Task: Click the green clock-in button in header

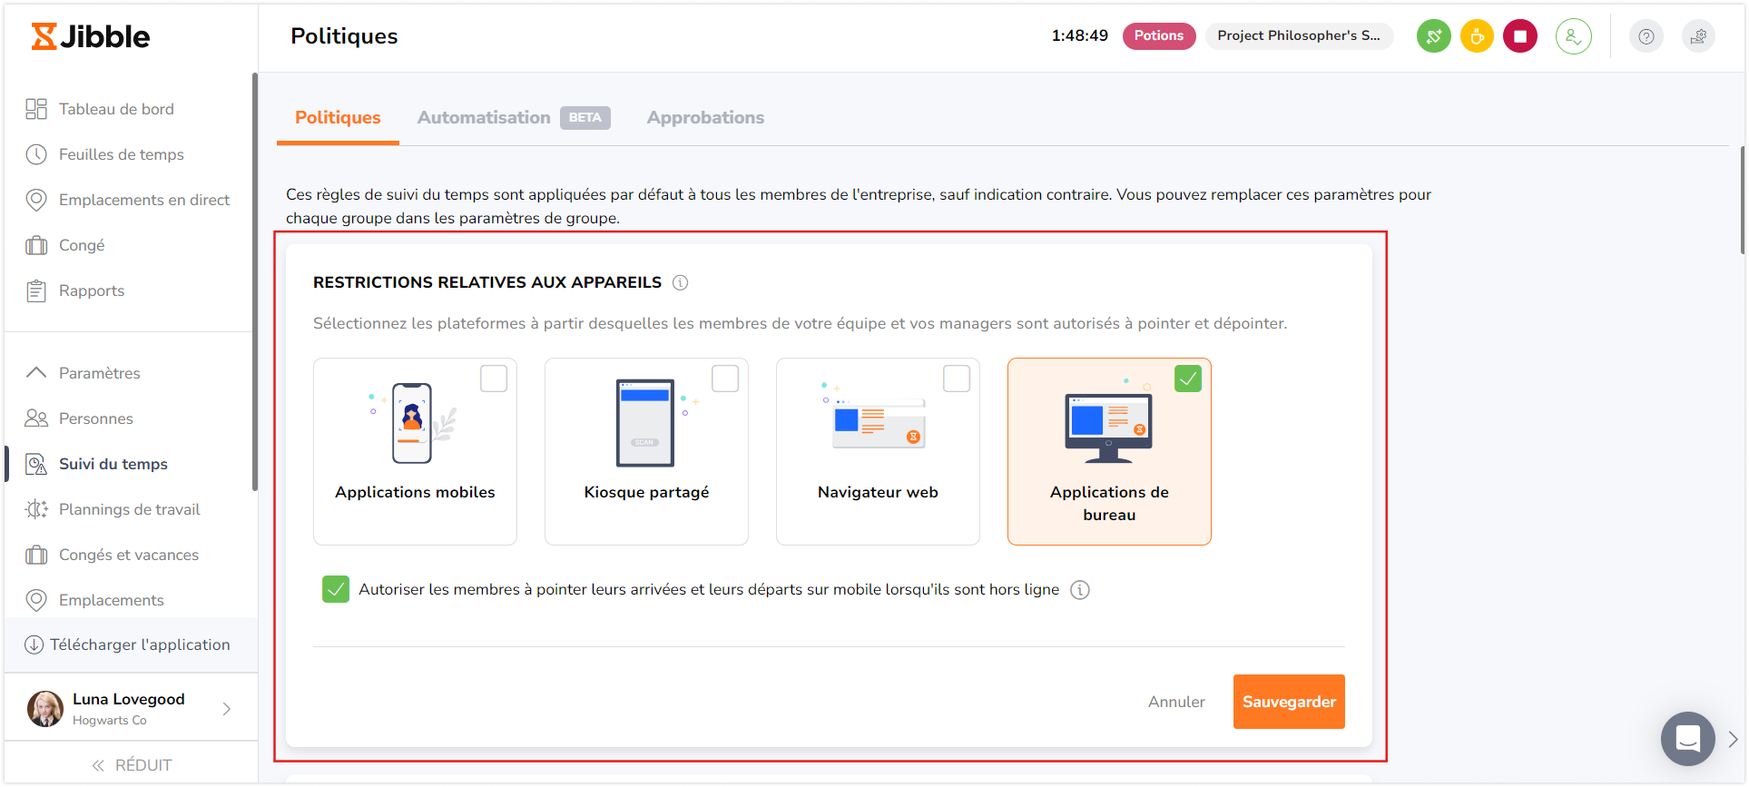Action: point(1433,36)
